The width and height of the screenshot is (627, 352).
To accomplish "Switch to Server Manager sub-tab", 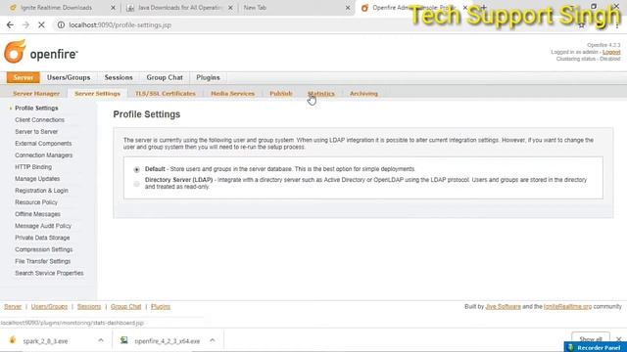I will point(36,94).
